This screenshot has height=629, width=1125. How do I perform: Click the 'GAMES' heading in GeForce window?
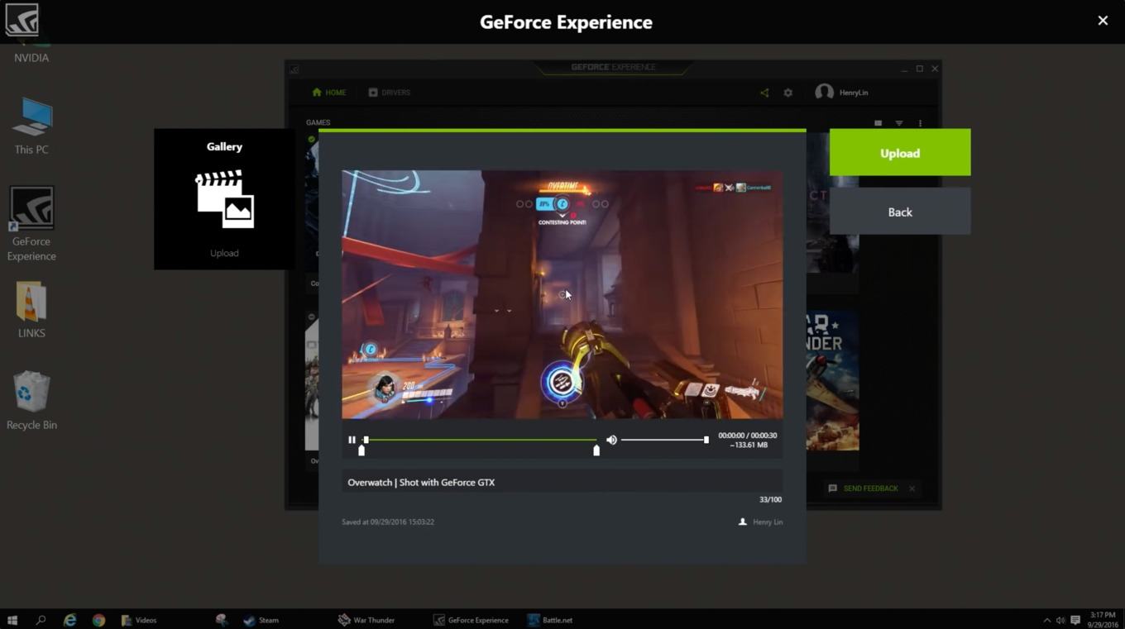318,122
